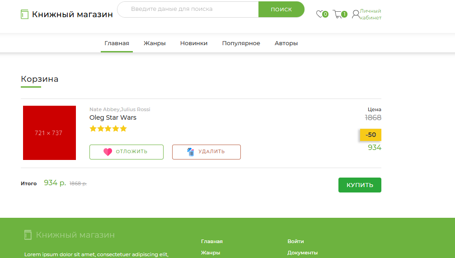The width and height of the screenshot is (455, 258).
Task: Open the shopping cart icon in header
Action: point(337,14)
